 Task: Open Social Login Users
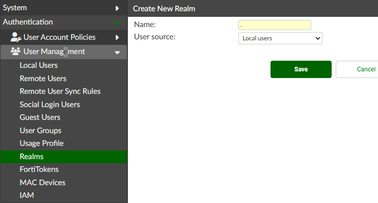(x=49, y=105)
